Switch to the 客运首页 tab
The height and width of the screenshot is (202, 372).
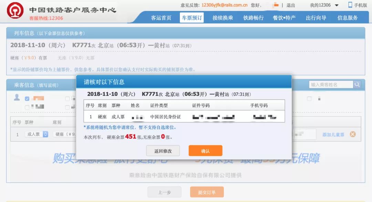point(161,18)
